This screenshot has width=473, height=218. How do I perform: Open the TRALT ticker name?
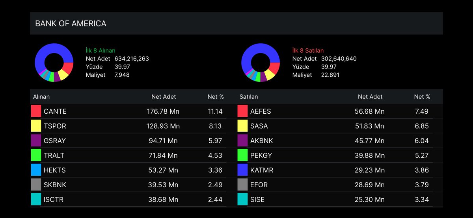point(54,155)
